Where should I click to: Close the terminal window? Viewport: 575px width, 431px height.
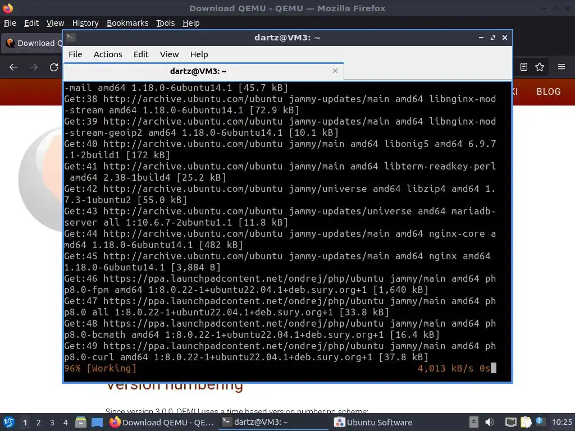tap(505, 38)
